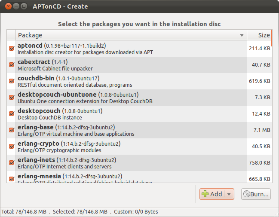
Task: Uncheck the erlang-base checkbox
Action: click(x=12, y=130)
